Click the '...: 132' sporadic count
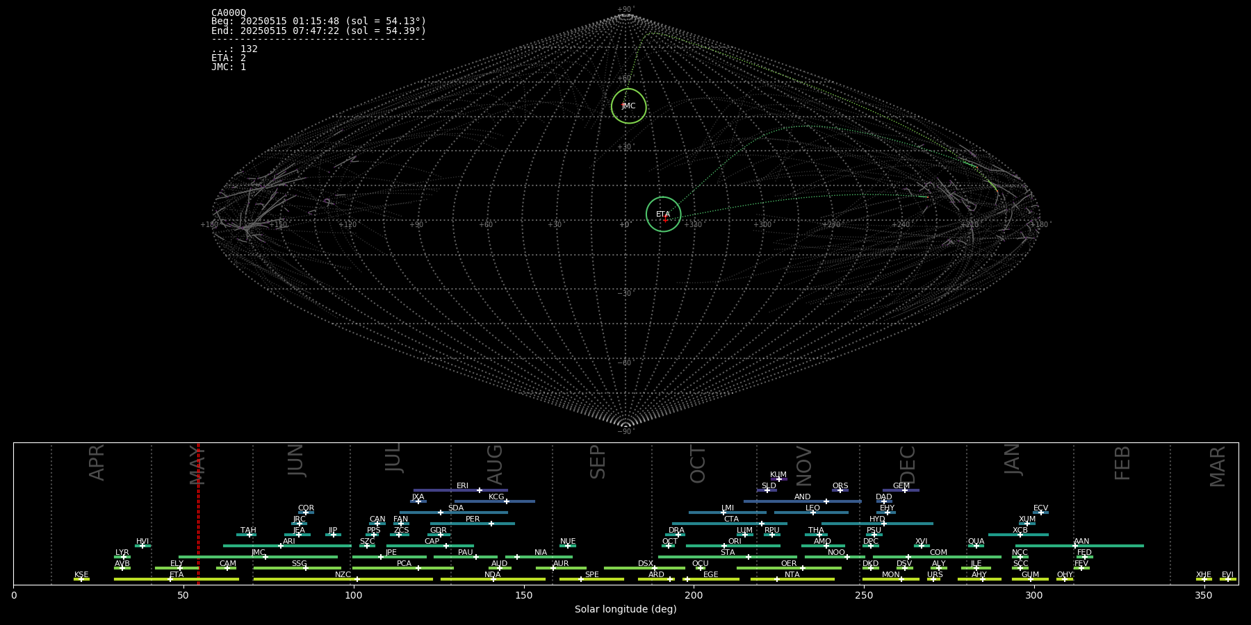 (234, 49)
